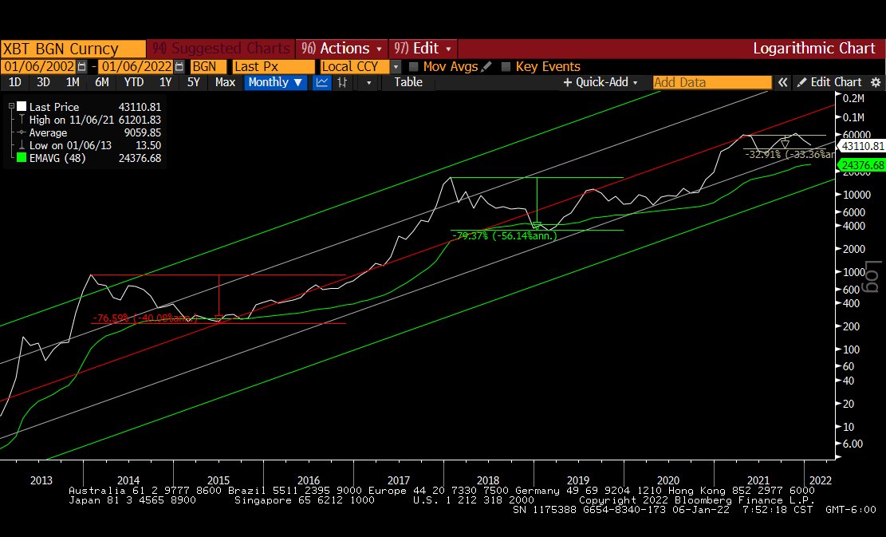Expand the Monthly periodicity dropdown
The height and width of the screenshot is (537, 886).
(276, 82)
